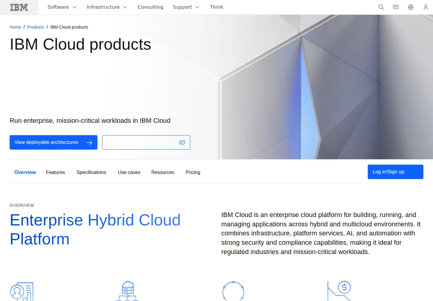Expand the Support menu

pos(186,7)
